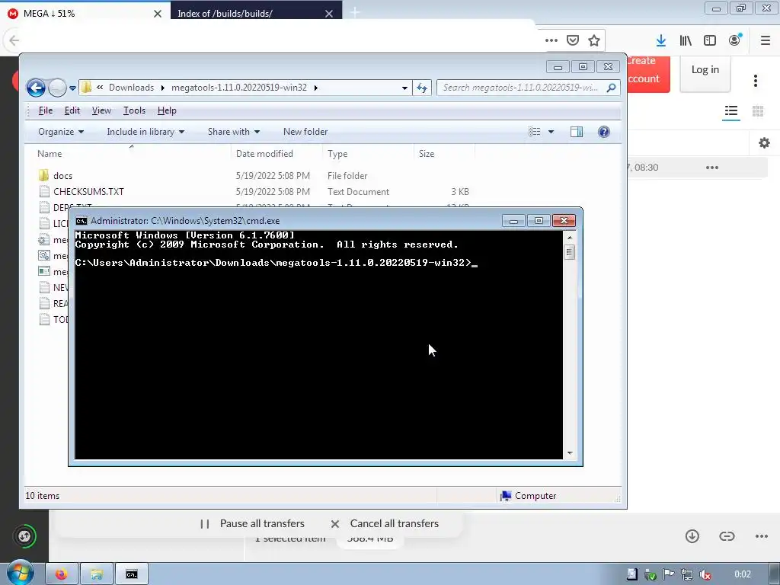Click the New folder button
This screenshot has width=780, height=585.
(x=305, y=132)
